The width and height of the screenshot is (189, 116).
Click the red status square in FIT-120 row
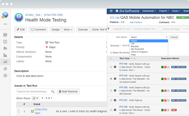(x=165, y=91)
